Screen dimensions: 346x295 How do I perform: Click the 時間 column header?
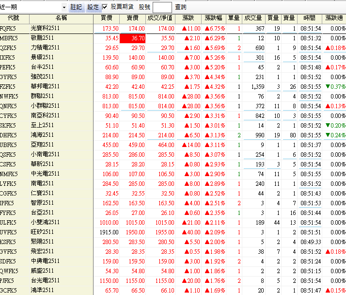tap(309, 18)
